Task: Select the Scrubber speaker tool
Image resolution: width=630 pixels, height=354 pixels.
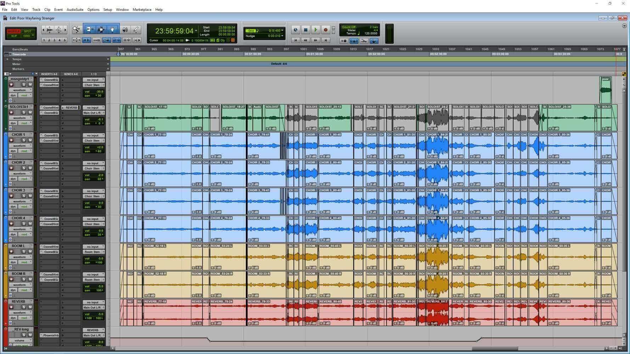Action: tap(125, 30)
